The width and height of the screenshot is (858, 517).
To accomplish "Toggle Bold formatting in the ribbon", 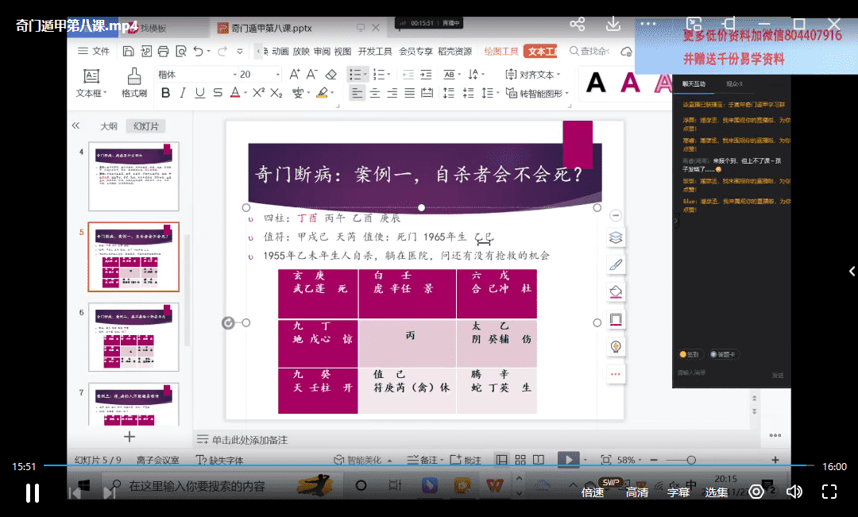I will (165, 93).
